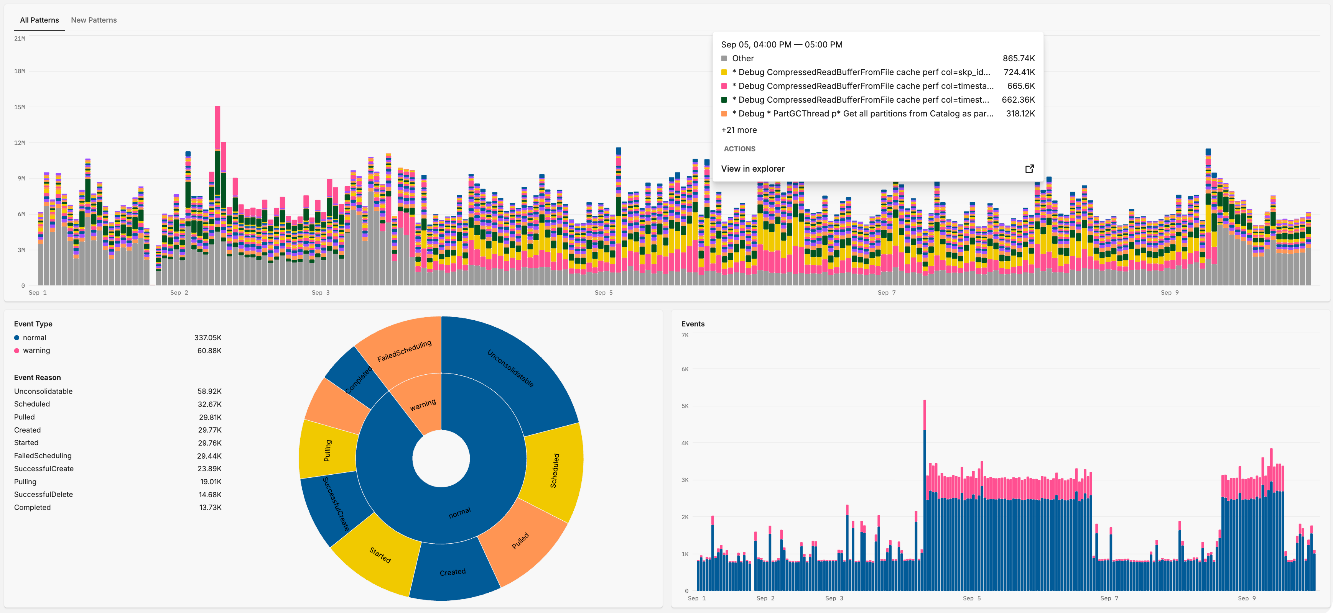
Task: Click the Events chart title
Action: [692, 324]
